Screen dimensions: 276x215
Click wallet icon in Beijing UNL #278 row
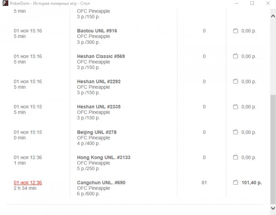(236, 132)
